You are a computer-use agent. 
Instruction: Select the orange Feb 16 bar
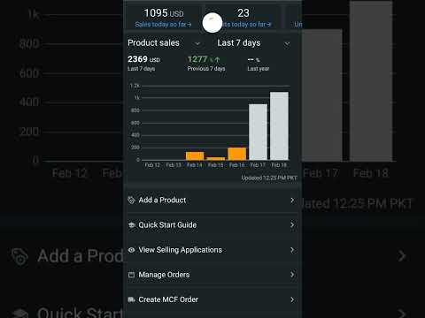coord(237,154)
